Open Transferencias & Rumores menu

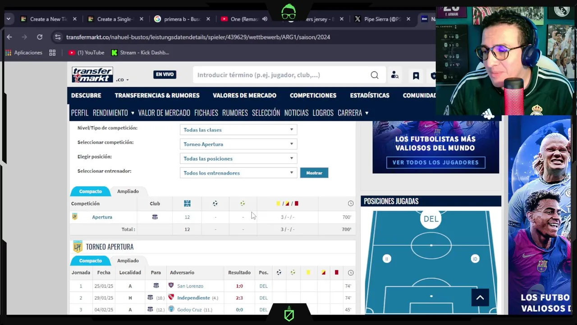pyautogui.click(x=157, y=95)
